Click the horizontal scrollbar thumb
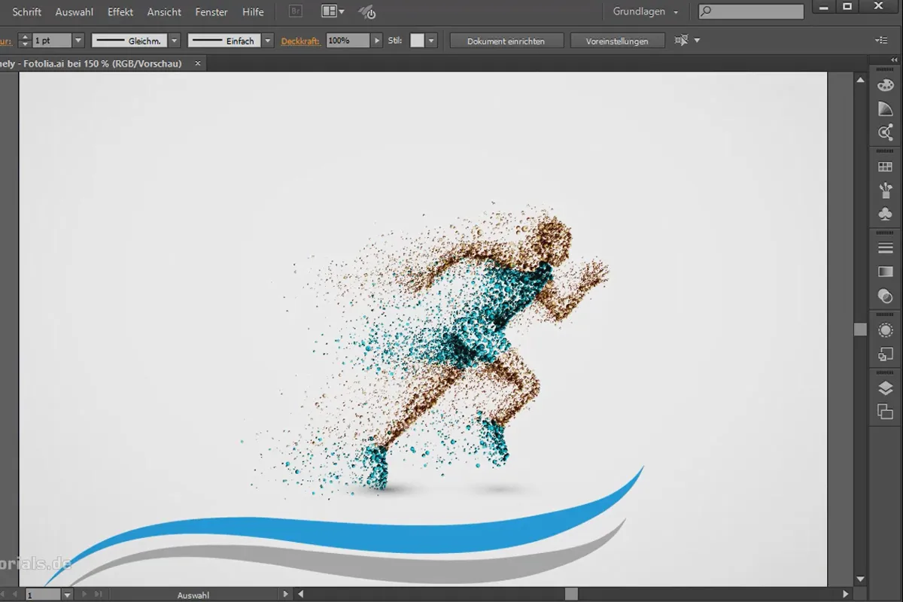 pyautogui.click(x=571, y=594)
